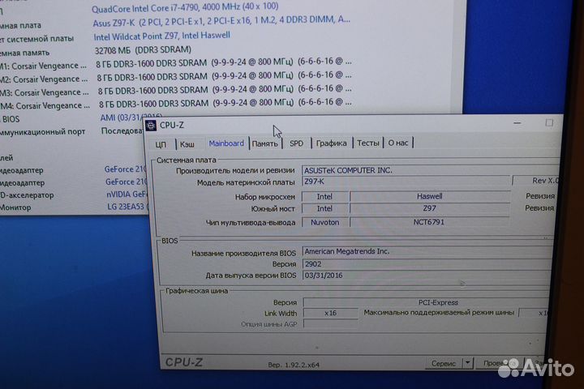The width and height of the screenshot is (584, 389).
Task: Select the Nuvoton chip vendor value
Action: 324,222
